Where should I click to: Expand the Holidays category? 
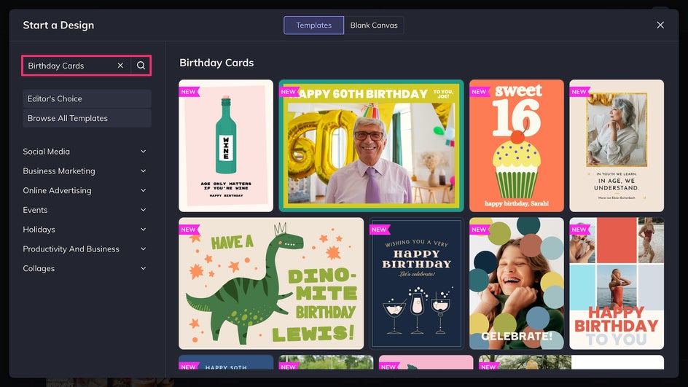coord(85,229)
